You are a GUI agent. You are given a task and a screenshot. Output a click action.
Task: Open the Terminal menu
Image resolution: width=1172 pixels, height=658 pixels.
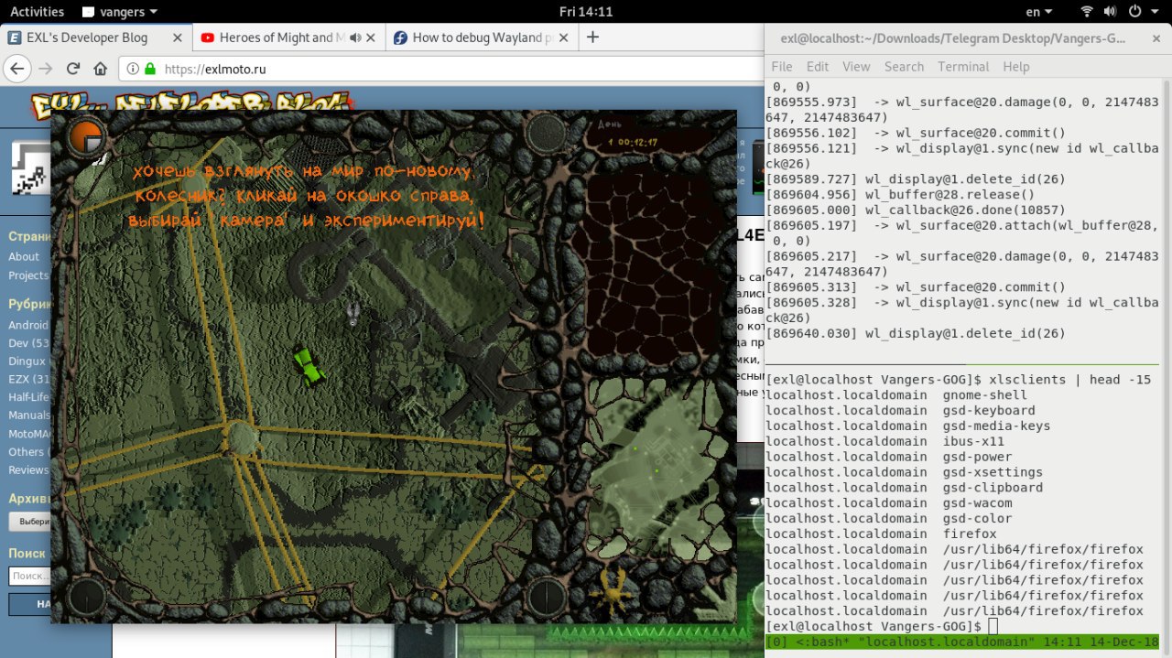click(x=963, y=67)
